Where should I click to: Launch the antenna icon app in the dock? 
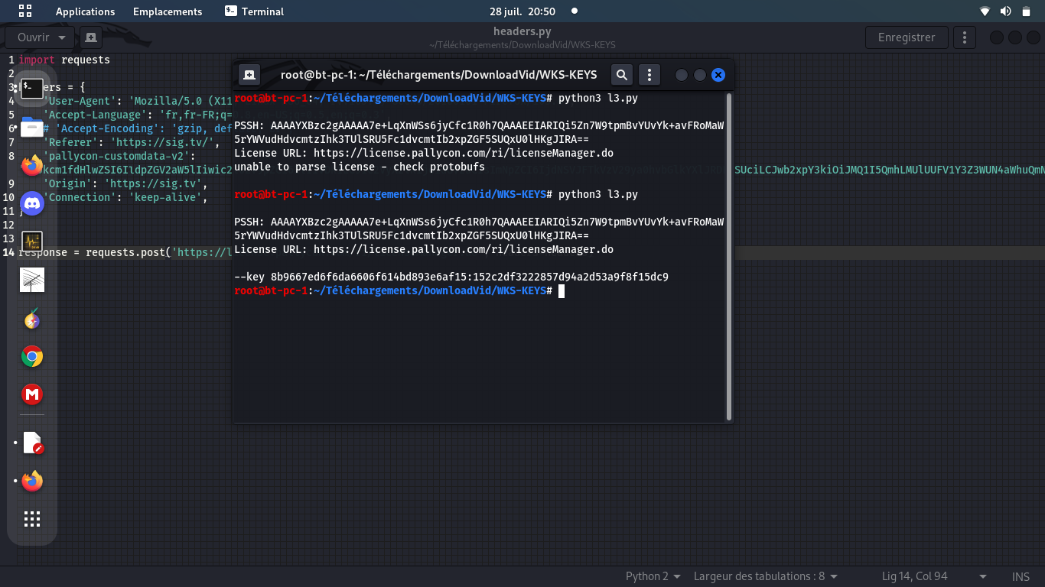[32, 280]
